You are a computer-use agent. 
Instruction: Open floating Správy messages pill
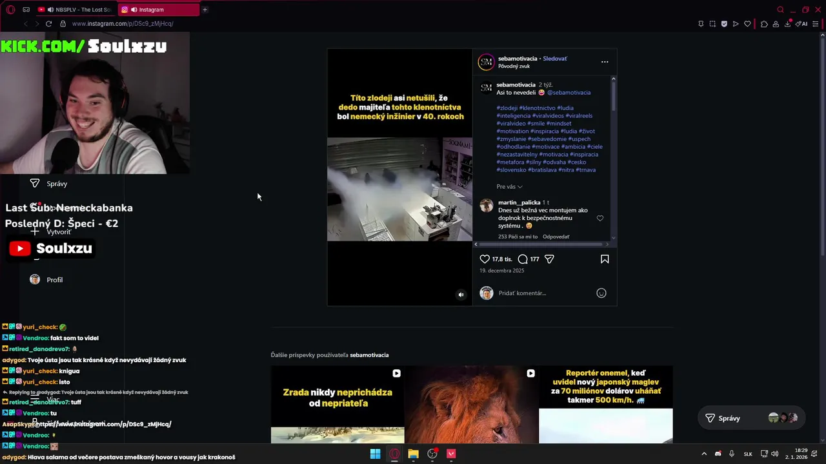coord(752,418)
